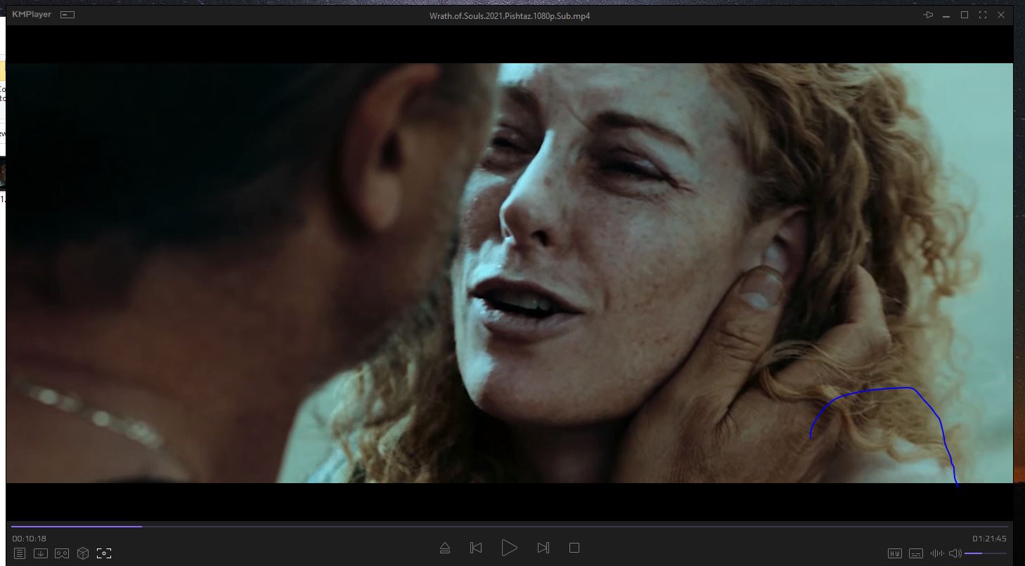Stop playback with the square button

click(574, 548)
